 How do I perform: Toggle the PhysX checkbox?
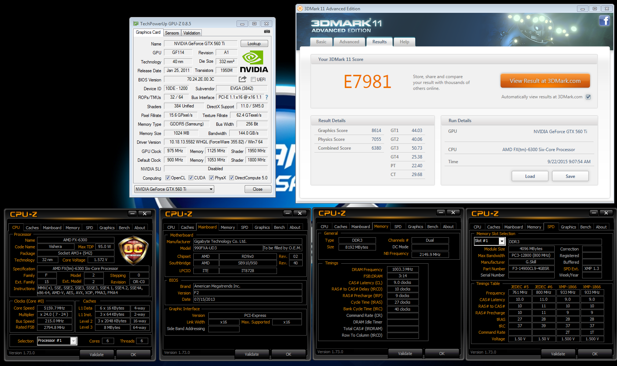[x=211, y=178]
